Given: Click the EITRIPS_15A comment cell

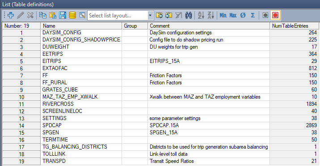Looking at the screenshot, I should click(x=209, y=61).
